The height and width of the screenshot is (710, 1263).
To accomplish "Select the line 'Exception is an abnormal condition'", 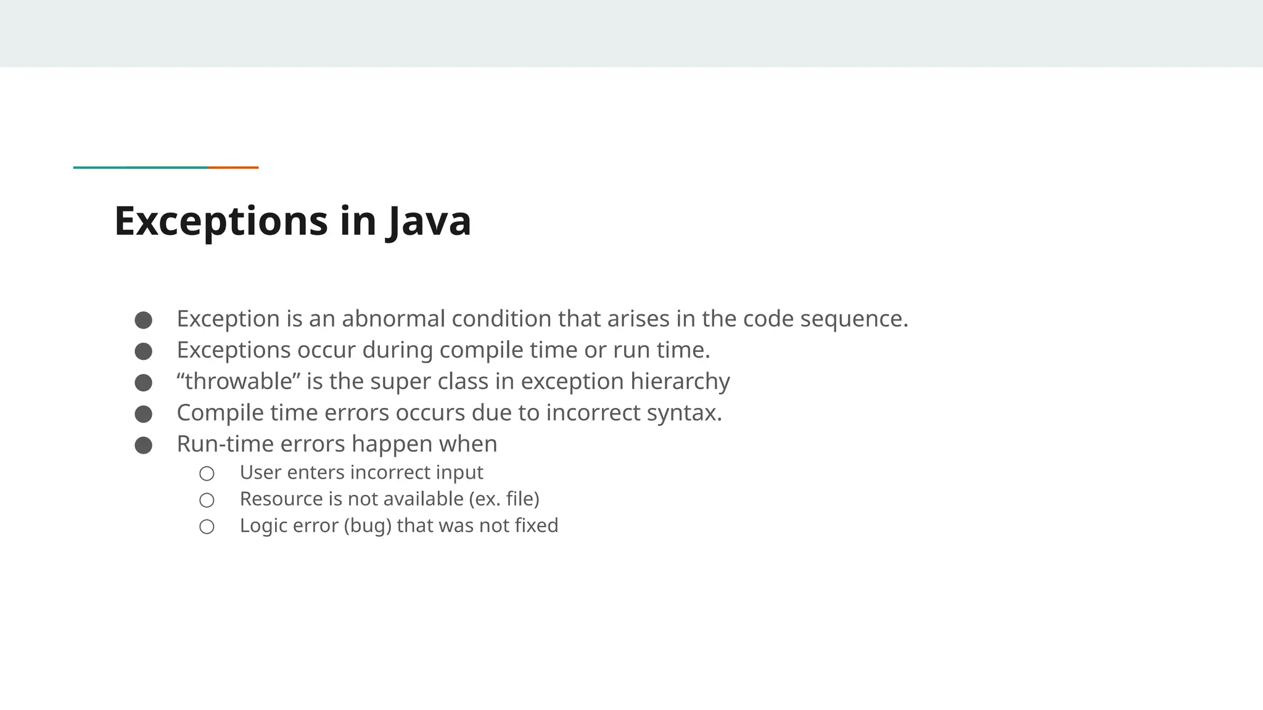I will tap(542, 319).
